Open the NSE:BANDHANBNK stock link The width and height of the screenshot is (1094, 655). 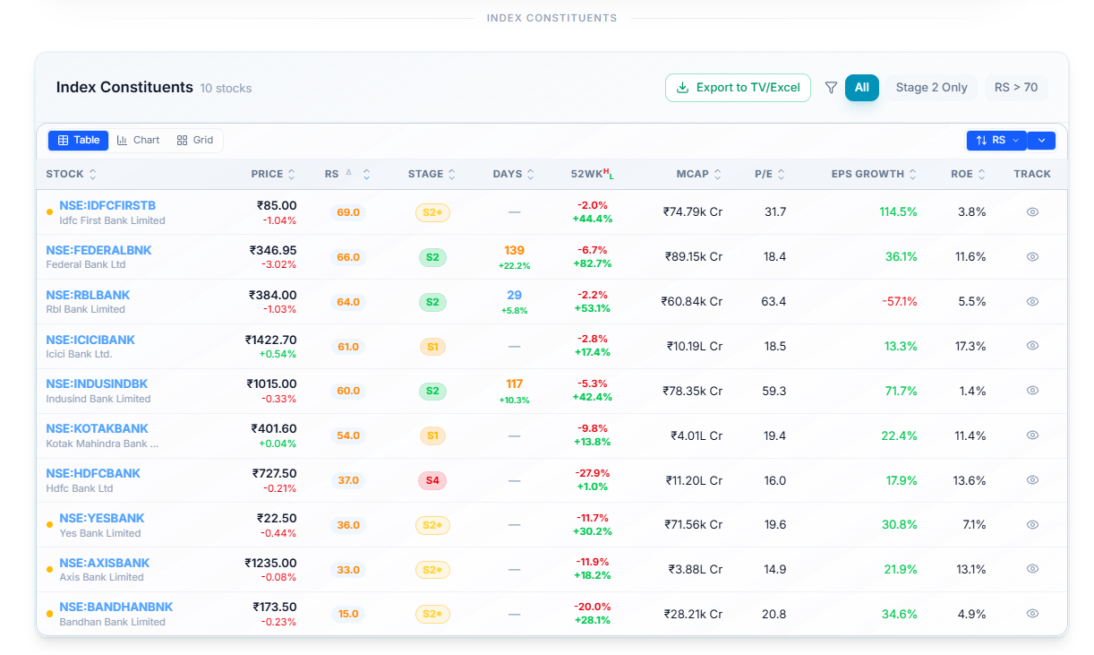tap(116, 607)
